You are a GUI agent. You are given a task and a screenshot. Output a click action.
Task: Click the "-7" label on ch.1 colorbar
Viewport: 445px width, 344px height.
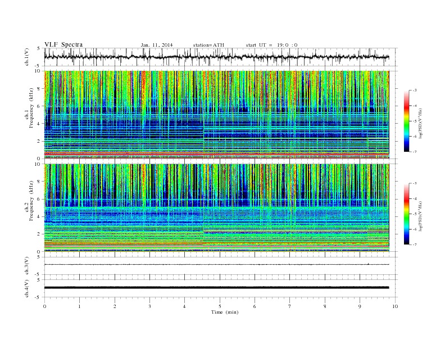(415, 152)
